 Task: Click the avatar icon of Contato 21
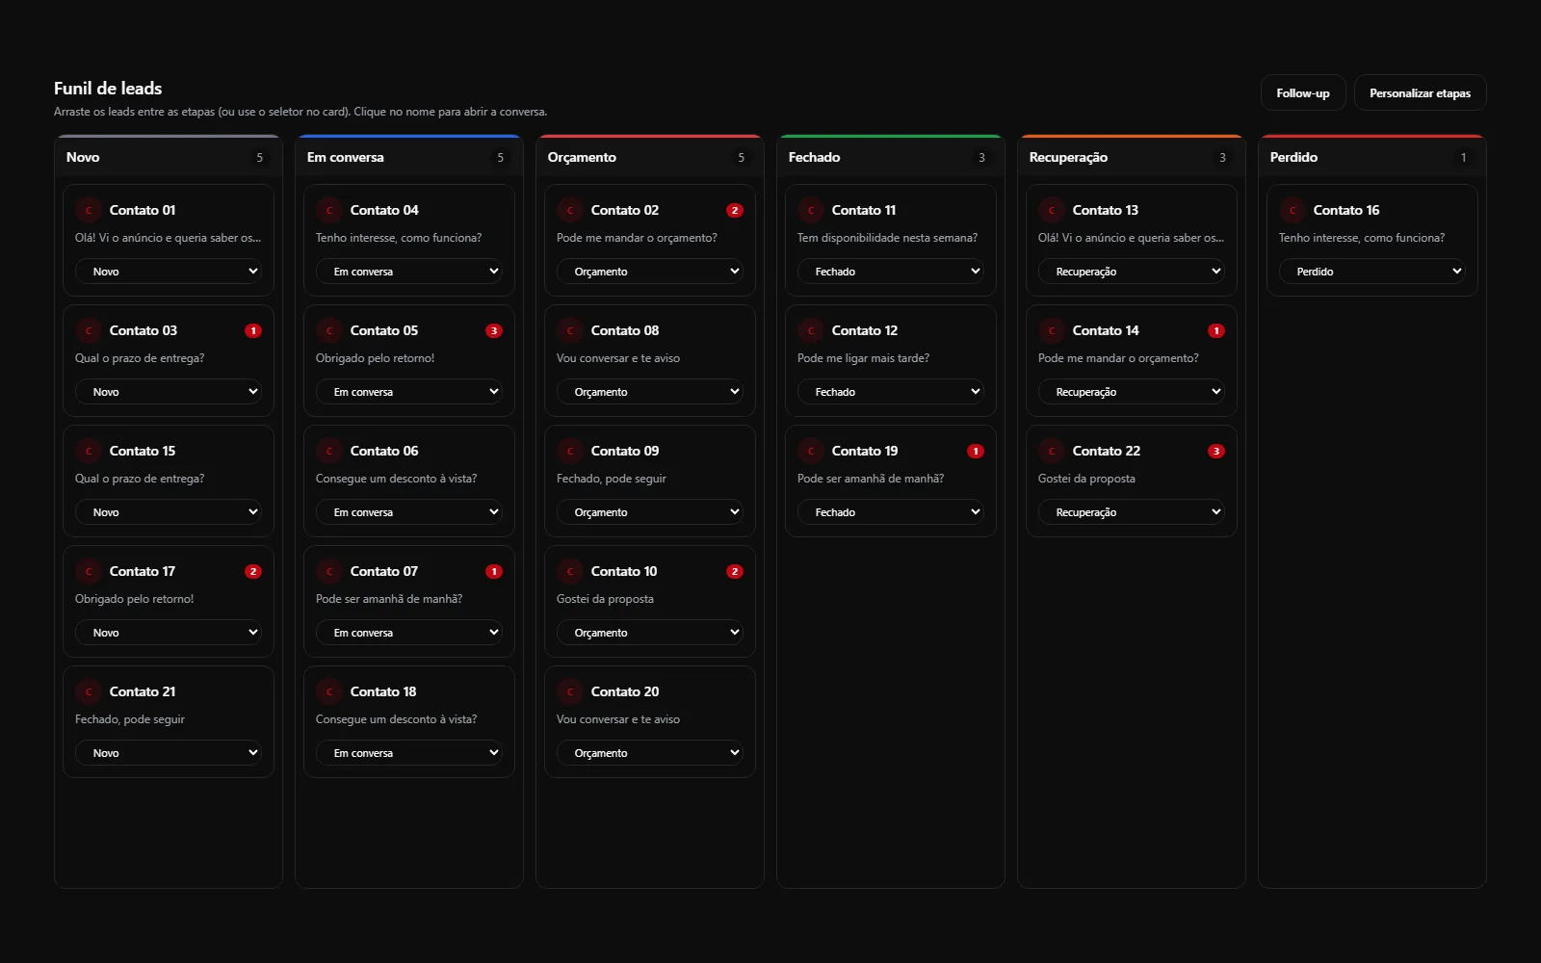click(89, 691)
